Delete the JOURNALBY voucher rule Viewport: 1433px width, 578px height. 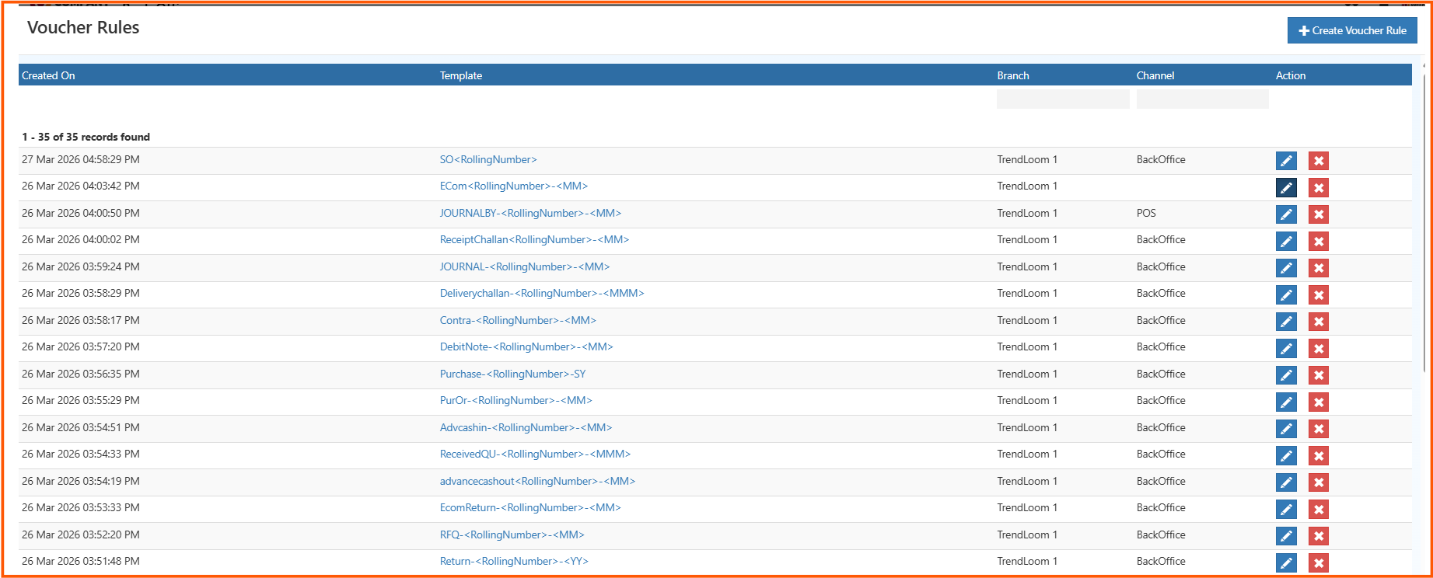(x=1318, y=214)
